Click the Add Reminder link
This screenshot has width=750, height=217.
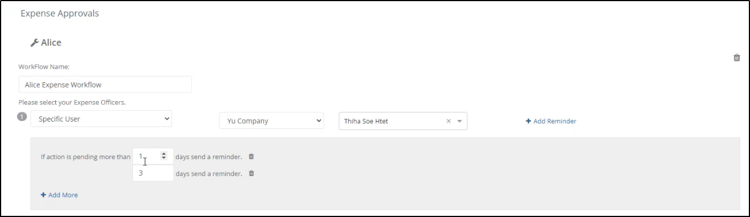pos(551,121)
